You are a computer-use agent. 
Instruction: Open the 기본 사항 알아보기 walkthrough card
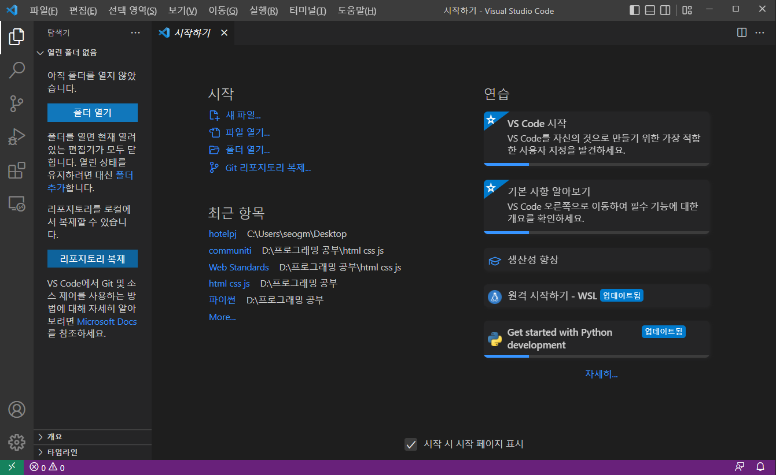(597, 207)
